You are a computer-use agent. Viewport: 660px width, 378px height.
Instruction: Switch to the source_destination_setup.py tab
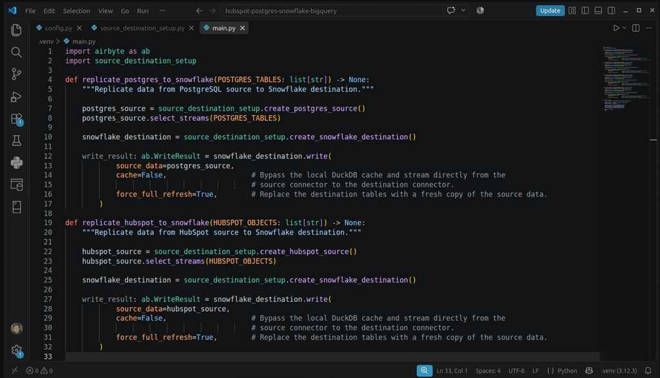pos(142,28)
